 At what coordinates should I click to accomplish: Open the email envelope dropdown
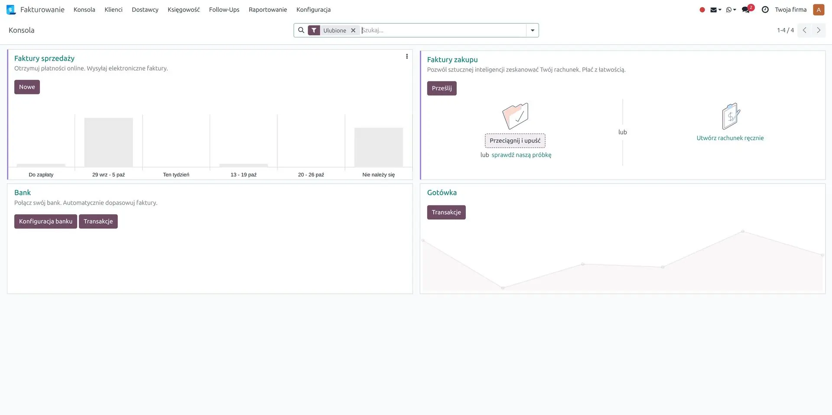tap(715, 10)
